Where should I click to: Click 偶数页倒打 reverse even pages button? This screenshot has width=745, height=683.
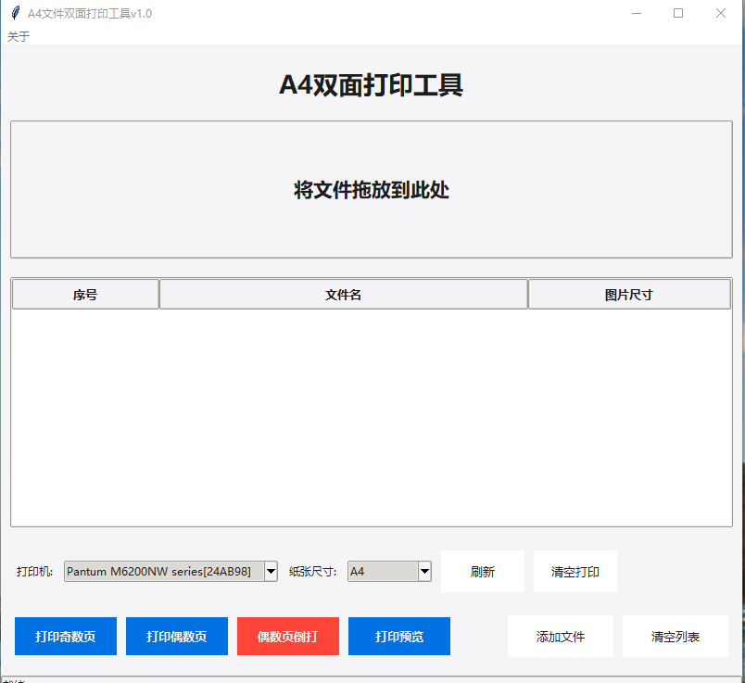click(x=287, y=636)
